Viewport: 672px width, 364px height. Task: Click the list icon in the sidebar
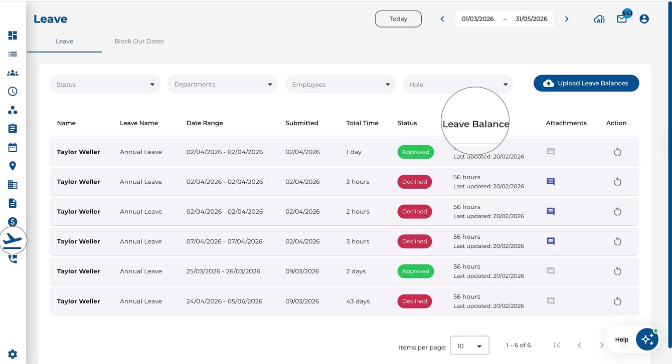(13, 54)
